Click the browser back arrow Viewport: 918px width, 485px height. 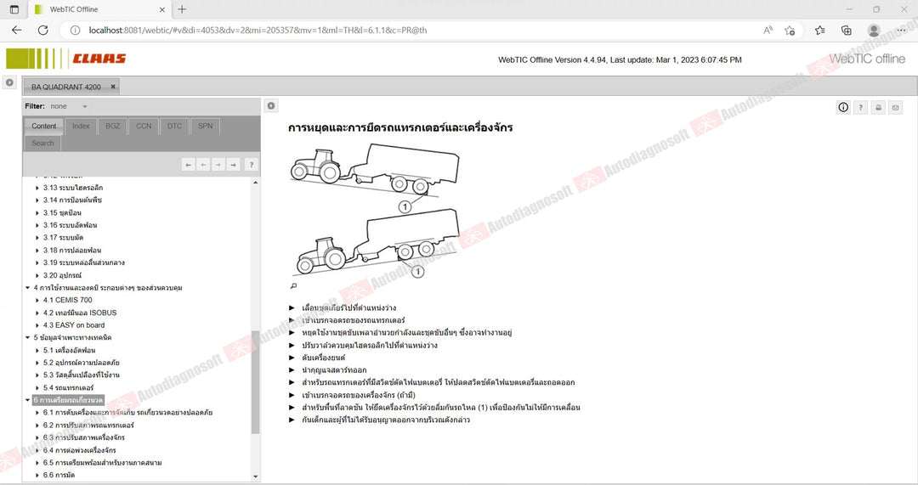click(16, 30)
